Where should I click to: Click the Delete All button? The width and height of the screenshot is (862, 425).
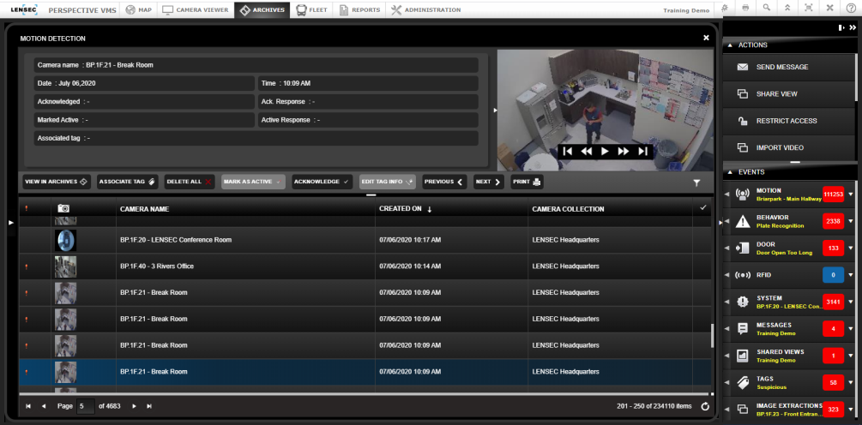tap(189, 182)
